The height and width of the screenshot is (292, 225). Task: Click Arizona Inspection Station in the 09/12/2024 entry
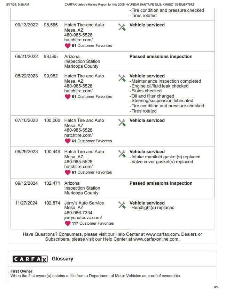(x=81, y=188)
